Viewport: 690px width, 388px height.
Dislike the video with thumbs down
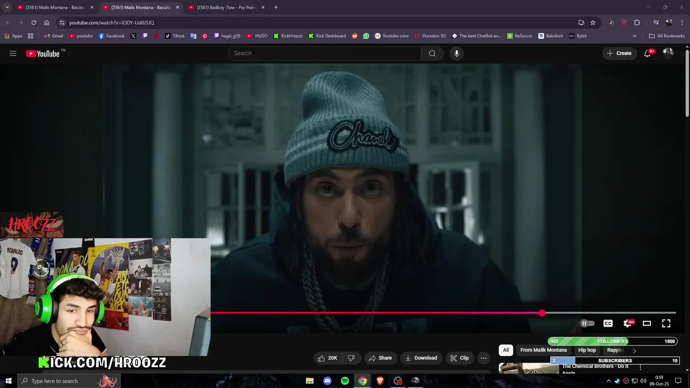click(351, 358)
